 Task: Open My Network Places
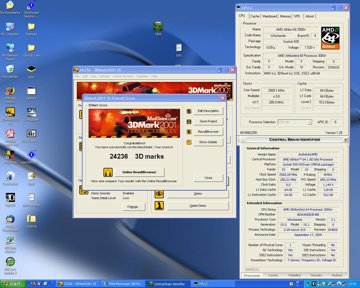(10, 52)
